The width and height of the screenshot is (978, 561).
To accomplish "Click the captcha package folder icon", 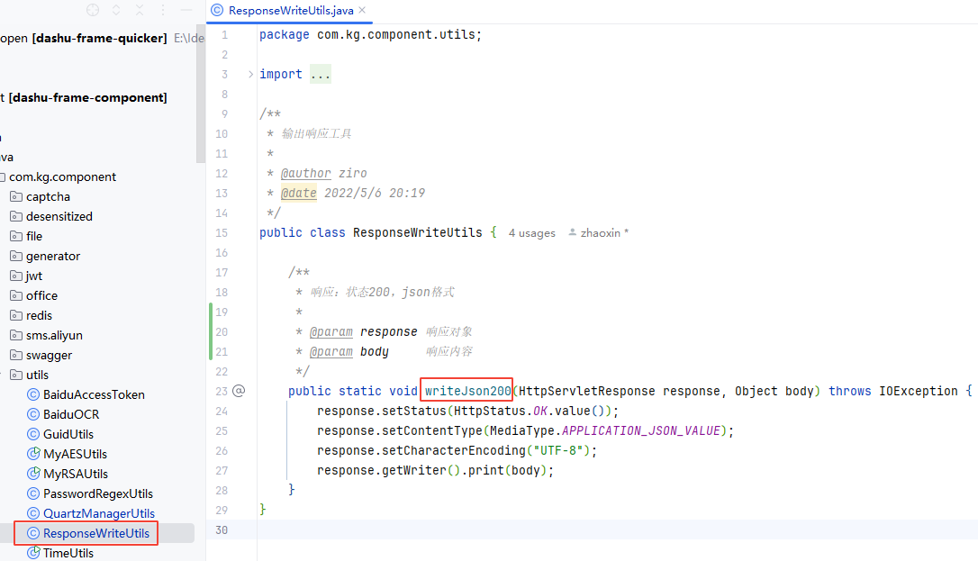I will pyautogui.click(x=16, y=196).
